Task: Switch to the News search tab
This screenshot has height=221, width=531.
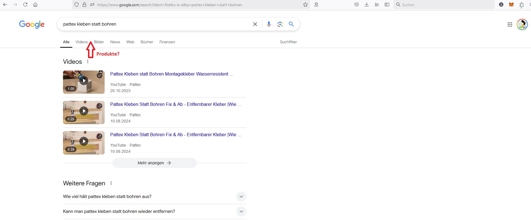Action: (x=115, y=42)
